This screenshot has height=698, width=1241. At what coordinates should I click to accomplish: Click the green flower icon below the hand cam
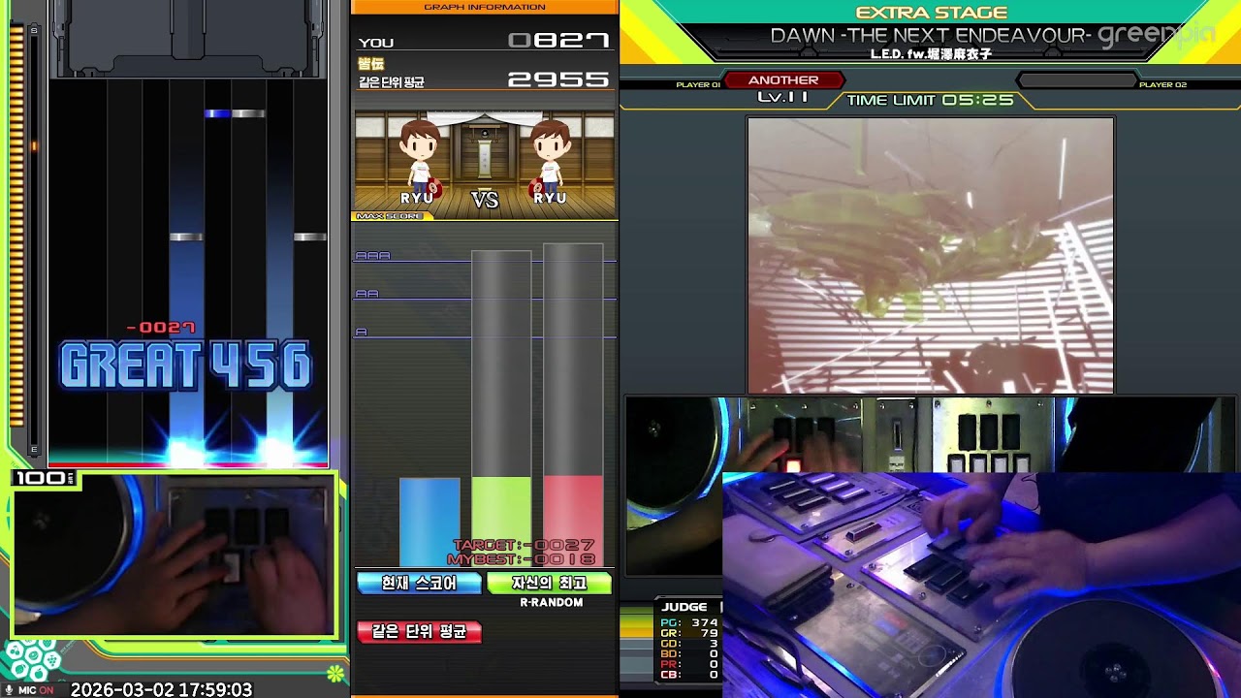334,673
